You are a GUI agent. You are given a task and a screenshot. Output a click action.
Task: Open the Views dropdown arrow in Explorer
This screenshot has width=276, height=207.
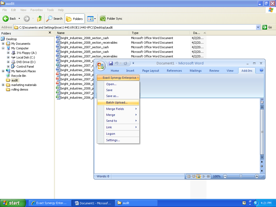pyautogui.click(x=95, y=19)
